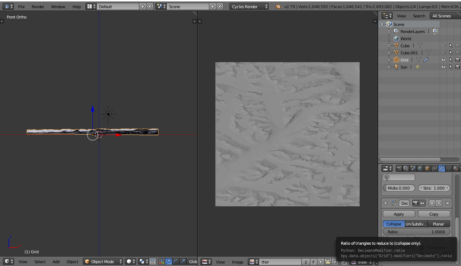Click the mesh data icon beside Cube.001
The image size is (461, 266).
(x=428, y=53)
